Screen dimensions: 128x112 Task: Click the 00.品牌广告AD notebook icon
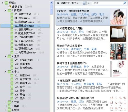point(12,14)
